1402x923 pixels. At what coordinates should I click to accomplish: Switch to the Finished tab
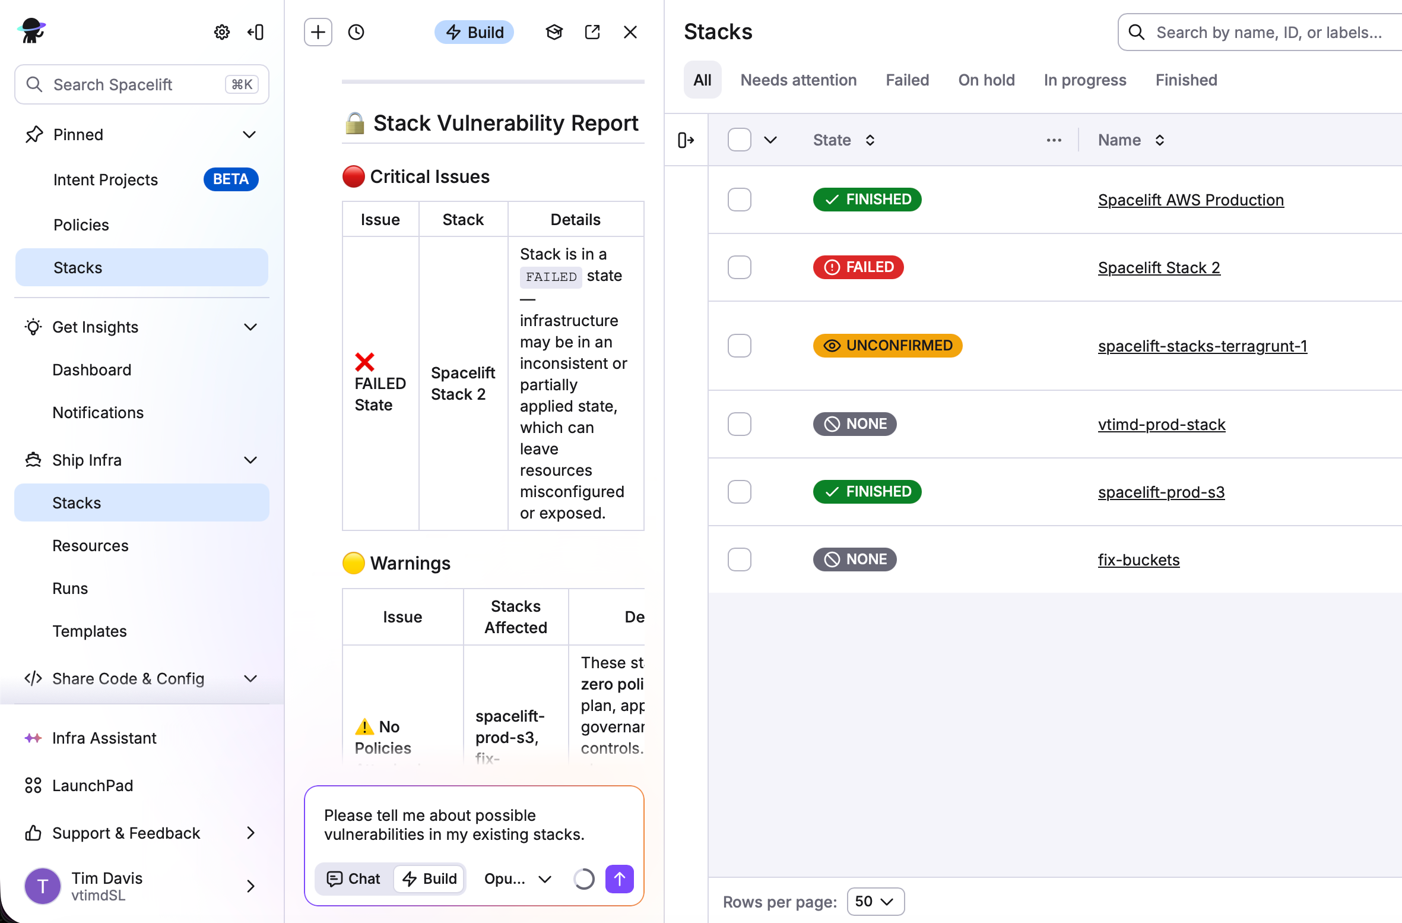(1186, 80)
